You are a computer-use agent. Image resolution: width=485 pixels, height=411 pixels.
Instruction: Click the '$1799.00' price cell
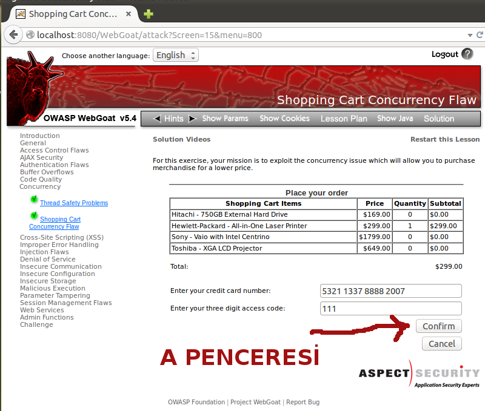coord(375,237)
